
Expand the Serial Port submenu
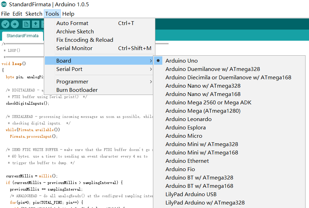[69, 69]
